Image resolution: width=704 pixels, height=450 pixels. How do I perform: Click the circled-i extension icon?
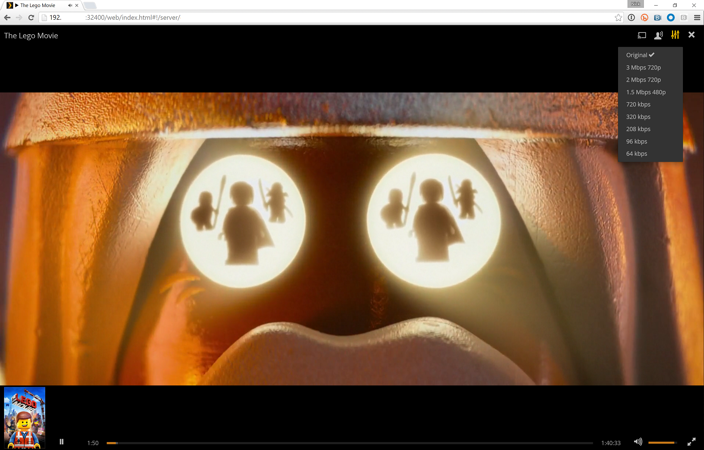(631, 17)
